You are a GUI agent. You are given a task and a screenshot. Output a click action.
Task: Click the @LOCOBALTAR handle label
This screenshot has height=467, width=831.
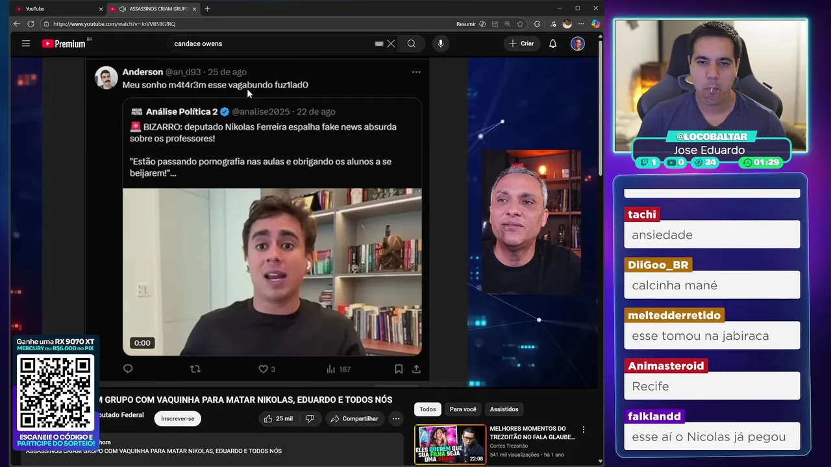[712, 137]
